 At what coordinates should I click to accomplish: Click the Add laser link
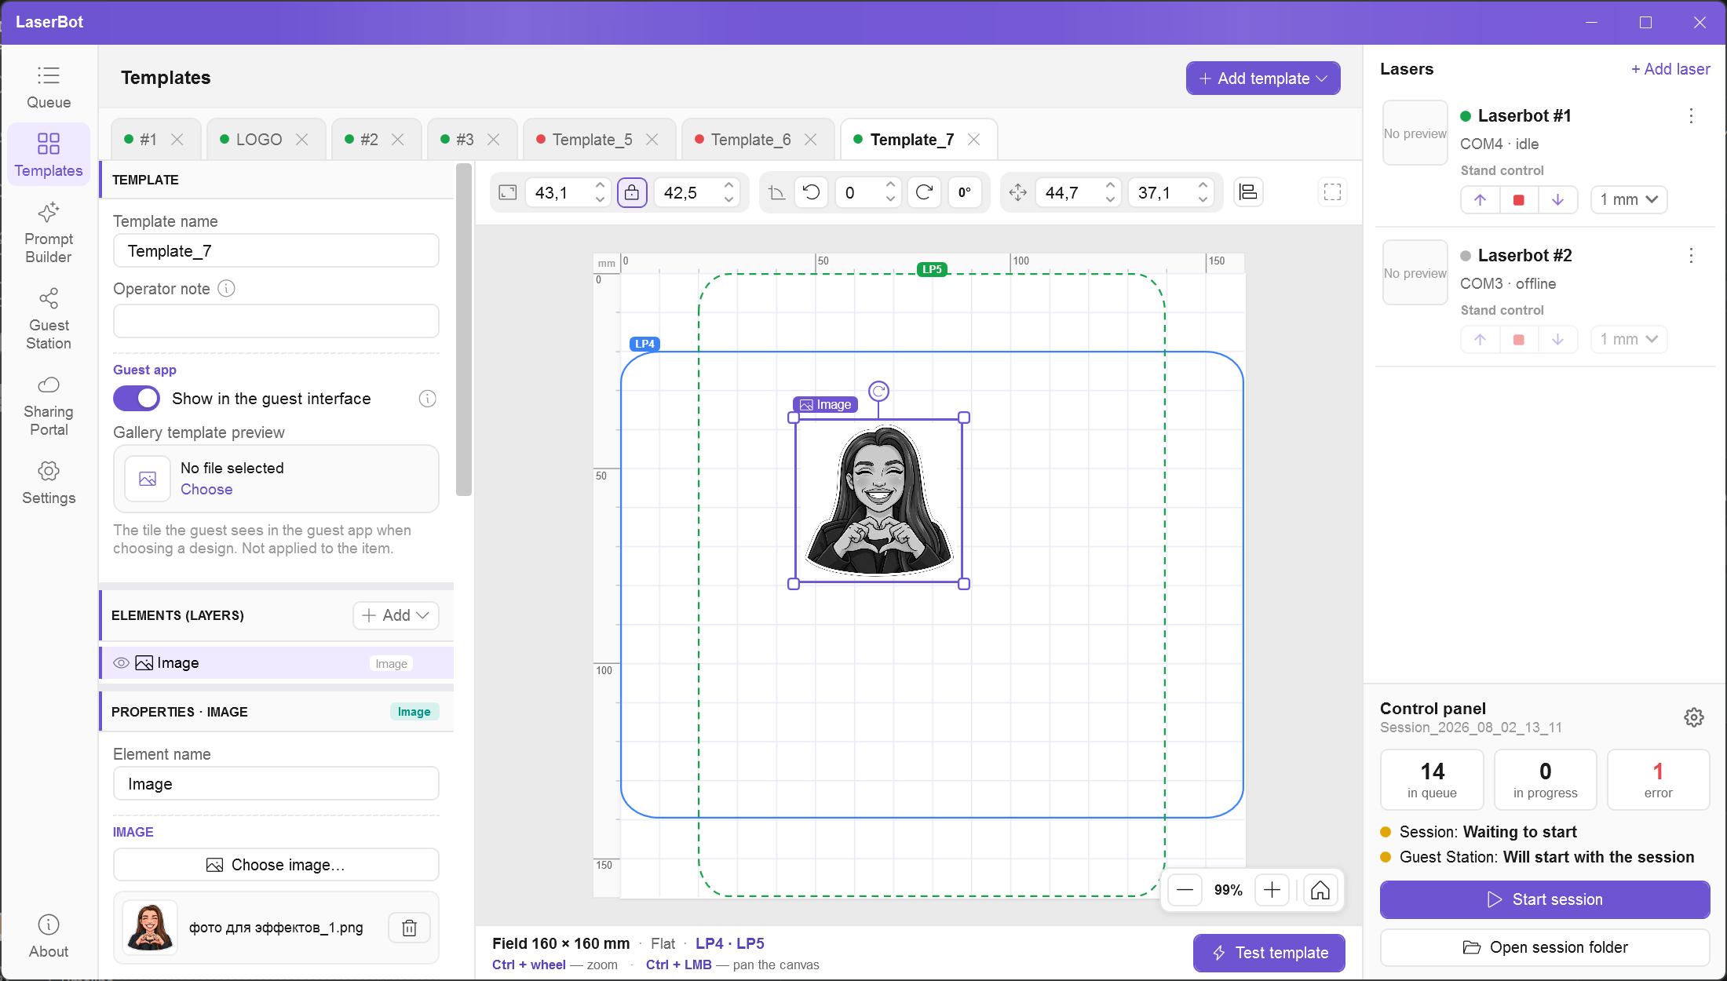(x=1670, y=69)
